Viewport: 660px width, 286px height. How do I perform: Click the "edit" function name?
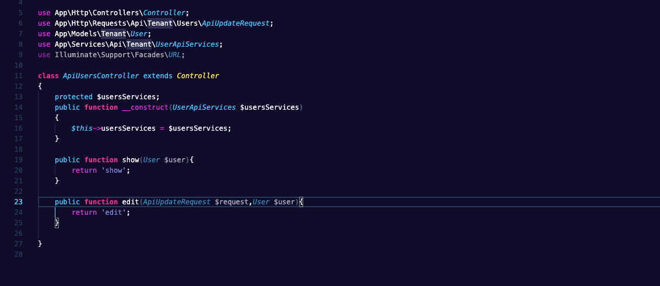click(131, 202)
